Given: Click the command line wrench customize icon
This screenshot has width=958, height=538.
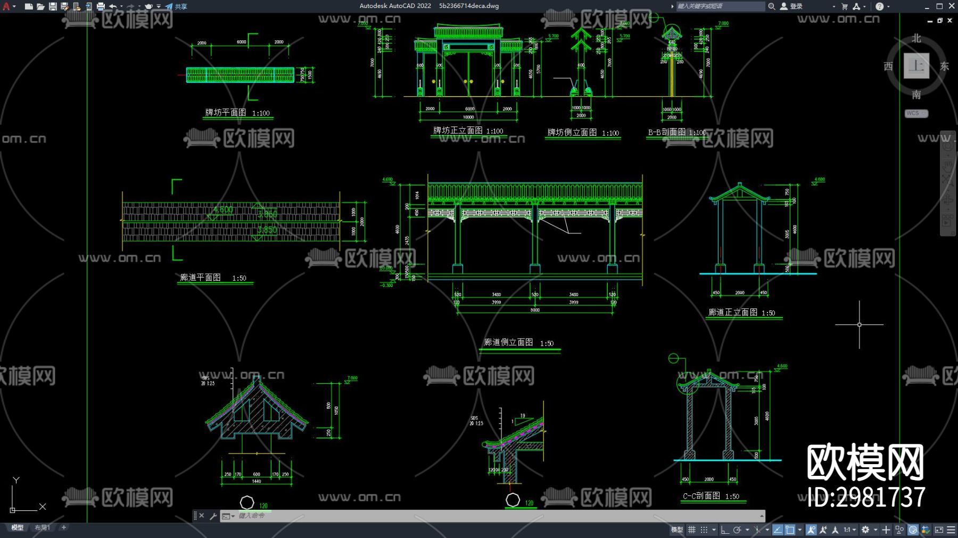Looking at the screenshot, I should [213, 516].
